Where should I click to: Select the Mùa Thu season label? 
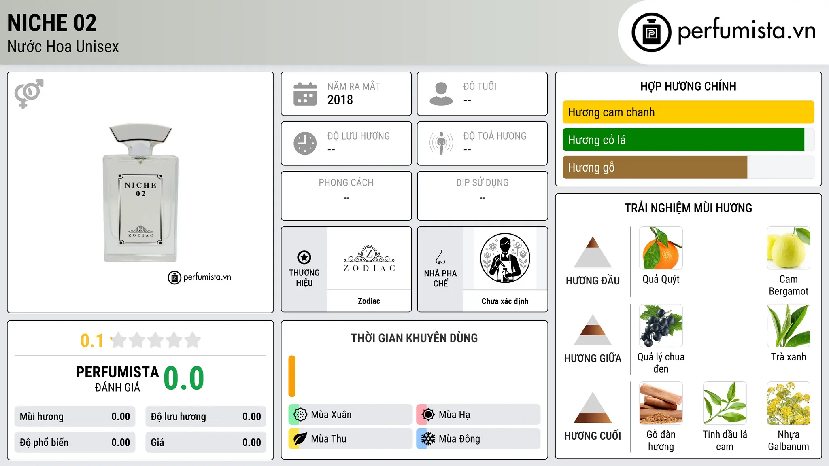click(x=329, y=439)
